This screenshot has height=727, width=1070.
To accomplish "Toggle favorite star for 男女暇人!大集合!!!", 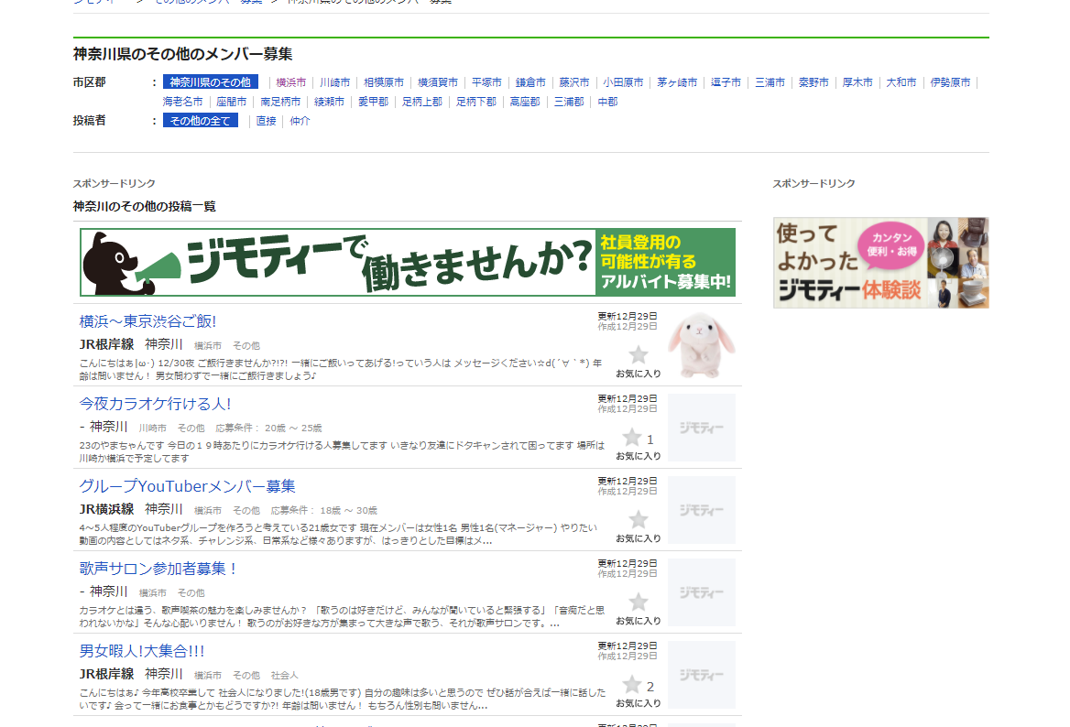I will pyautogui.click(x=632, y=685).
